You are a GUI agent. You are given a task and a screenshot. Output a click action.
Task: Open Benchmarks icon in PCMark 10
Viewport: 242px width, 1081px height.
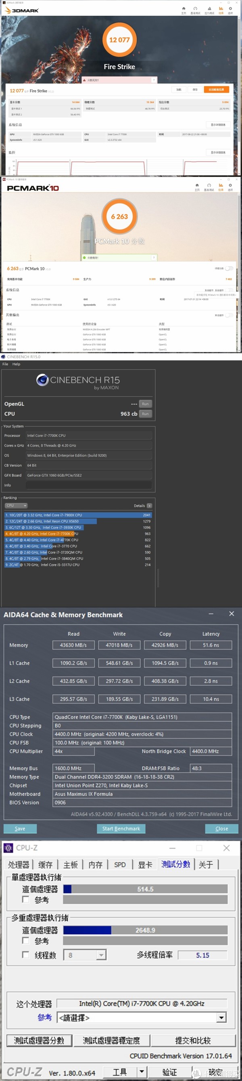click(x=209, y=185)
